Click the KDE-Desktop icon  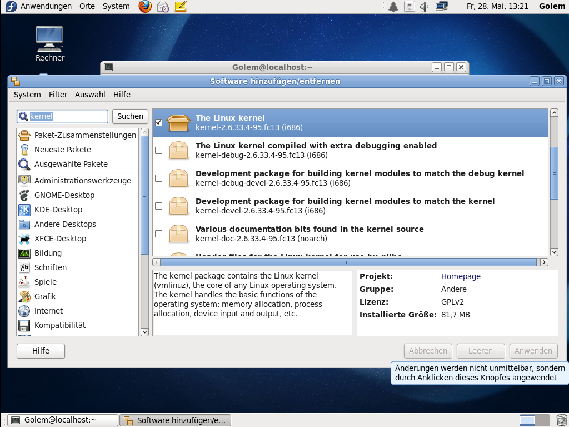(24, 210)
